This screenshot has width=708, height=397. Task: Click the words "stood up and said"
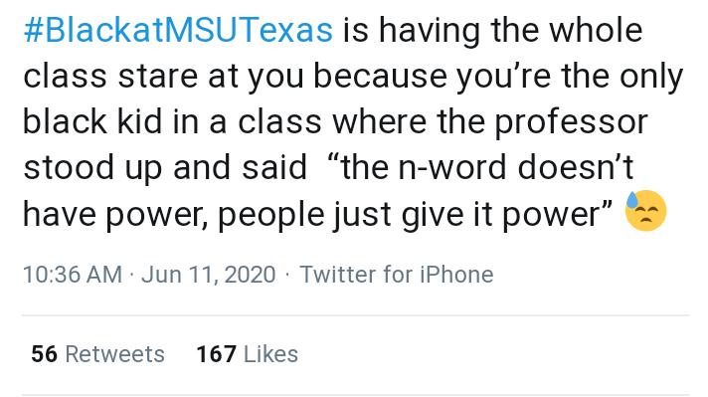pyautogui.click(x=165, y=167)
